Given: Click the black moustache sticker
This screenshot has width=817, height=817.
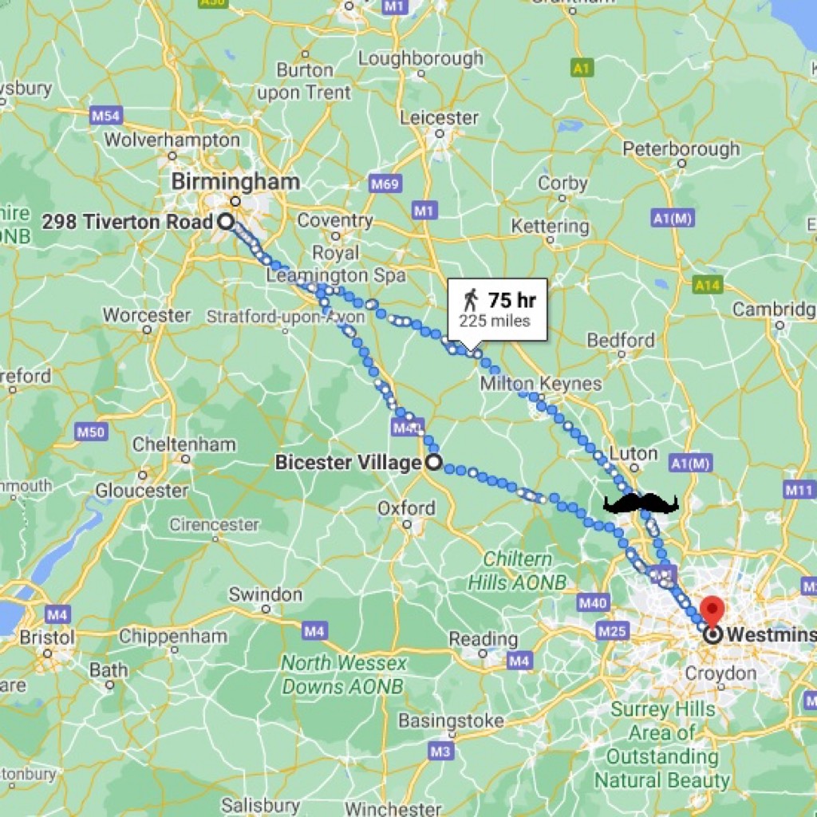Looking at the screenshot, I should click(x=641, y=503).
